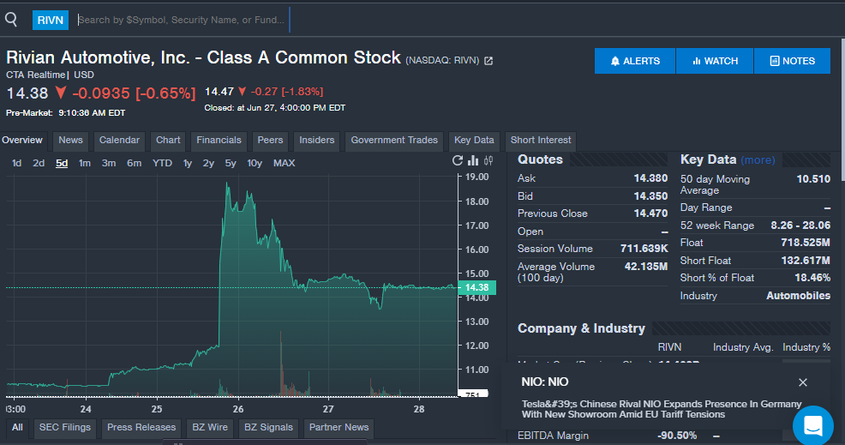Select the 2d chart range
The image size is (845, 445).
[x=39, y=163]
